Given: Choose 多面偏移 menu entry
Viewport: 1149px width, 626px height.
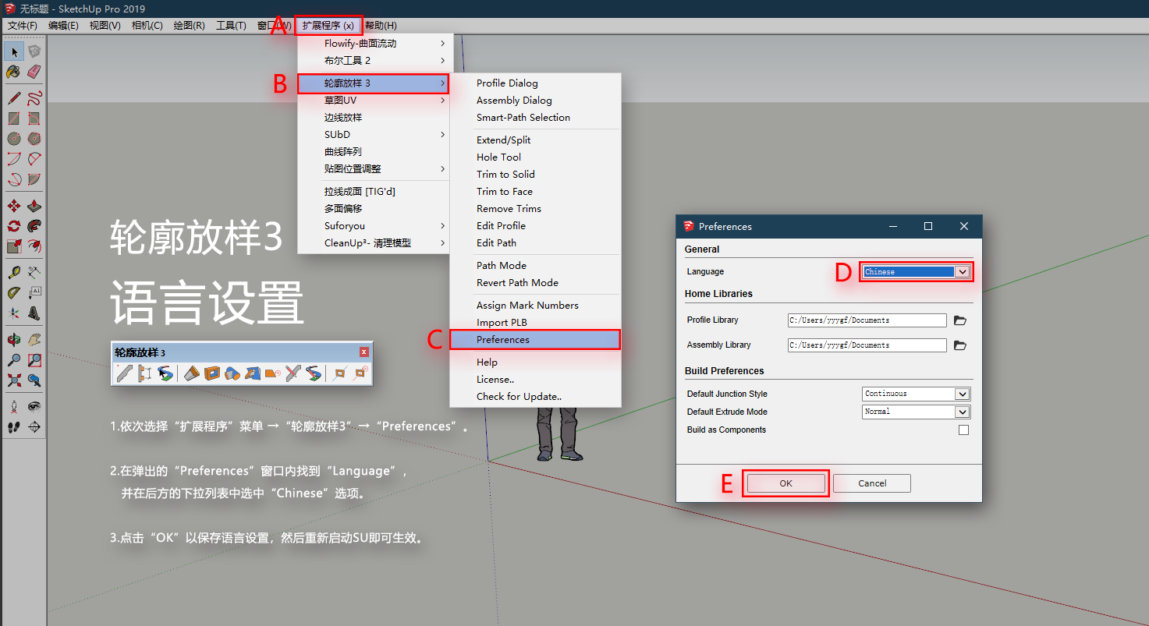Looking at the screenshot, I should point(374,209).
